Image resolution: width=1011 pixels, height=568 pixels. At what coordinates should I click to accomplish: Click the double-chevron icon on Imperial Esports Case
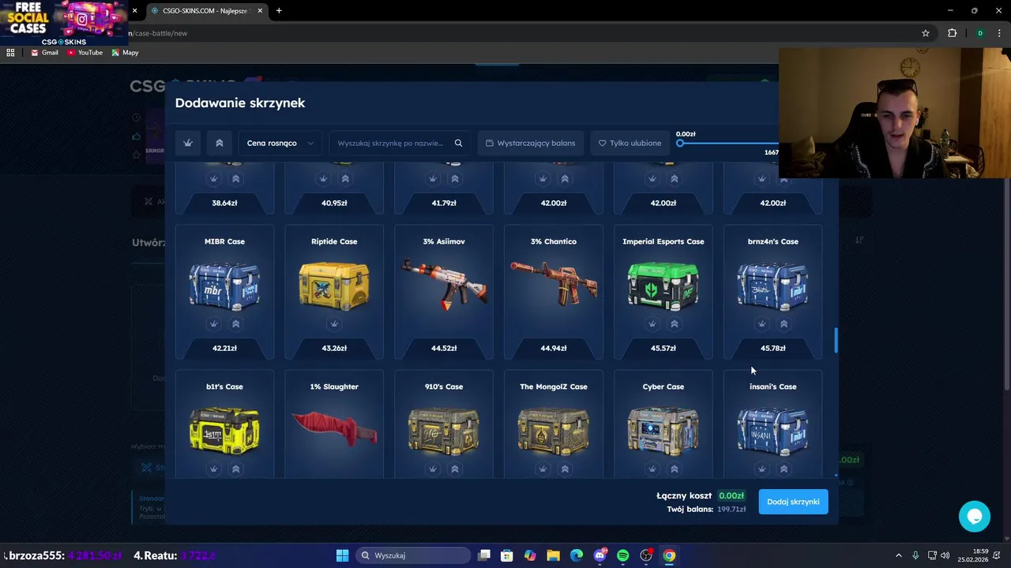click(674, 323)
